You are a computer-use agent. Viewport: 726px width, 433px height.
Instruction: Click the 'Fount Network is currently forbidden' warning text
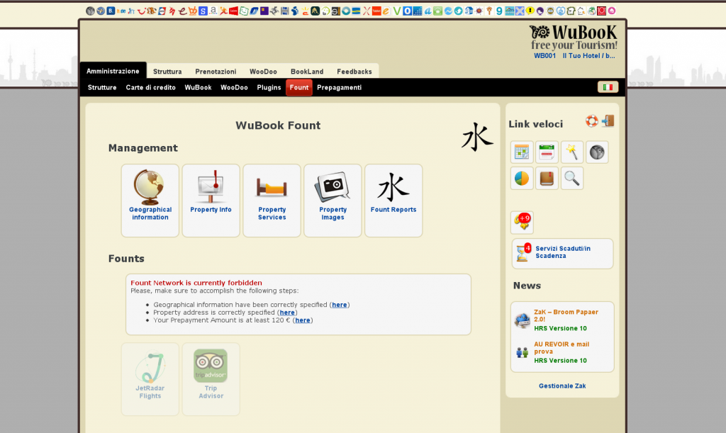[196, 283]
